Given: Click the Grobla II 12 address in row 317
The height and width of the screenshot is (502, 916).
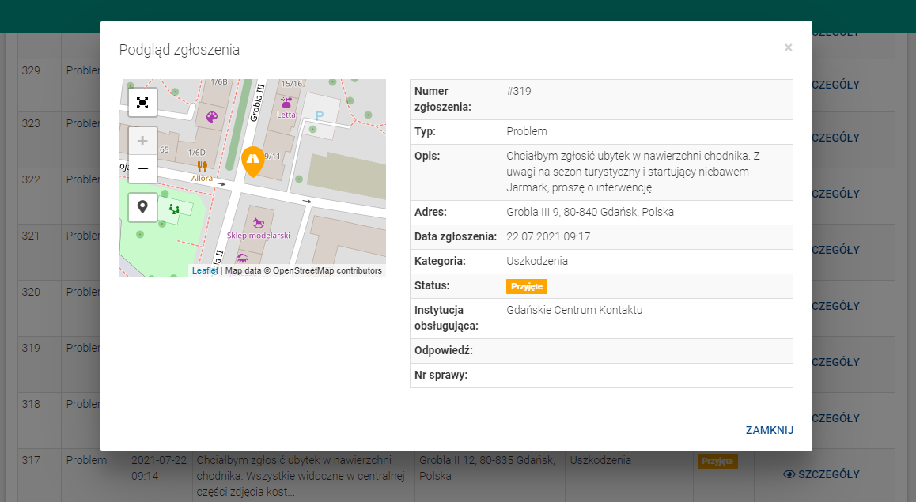Looking at the screenshot, I should tap(487, 468).
